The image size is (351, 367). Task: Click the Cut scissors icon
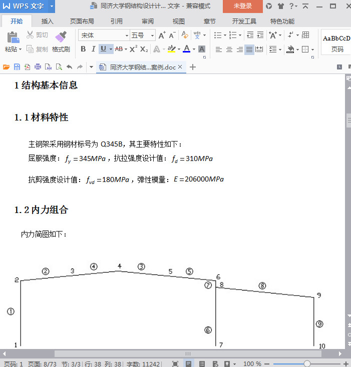[x=30, y=34]
